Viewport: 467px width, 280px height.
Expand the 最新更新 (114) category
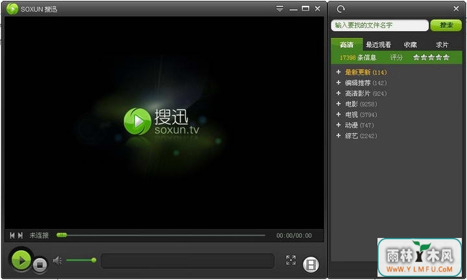tap(339, 72)
